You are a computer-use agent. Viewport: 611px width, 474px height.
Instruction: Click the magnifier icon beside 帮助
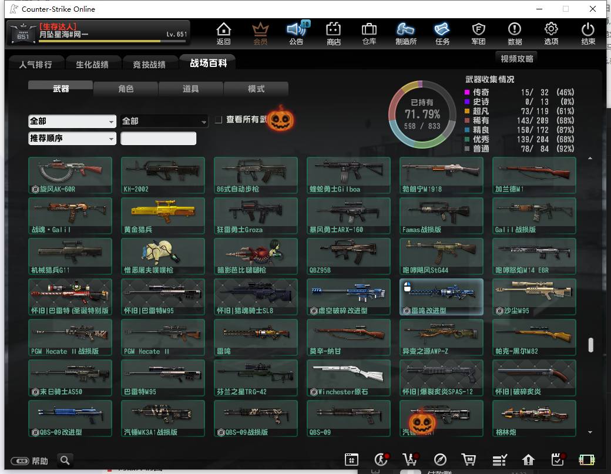point(65,460)
